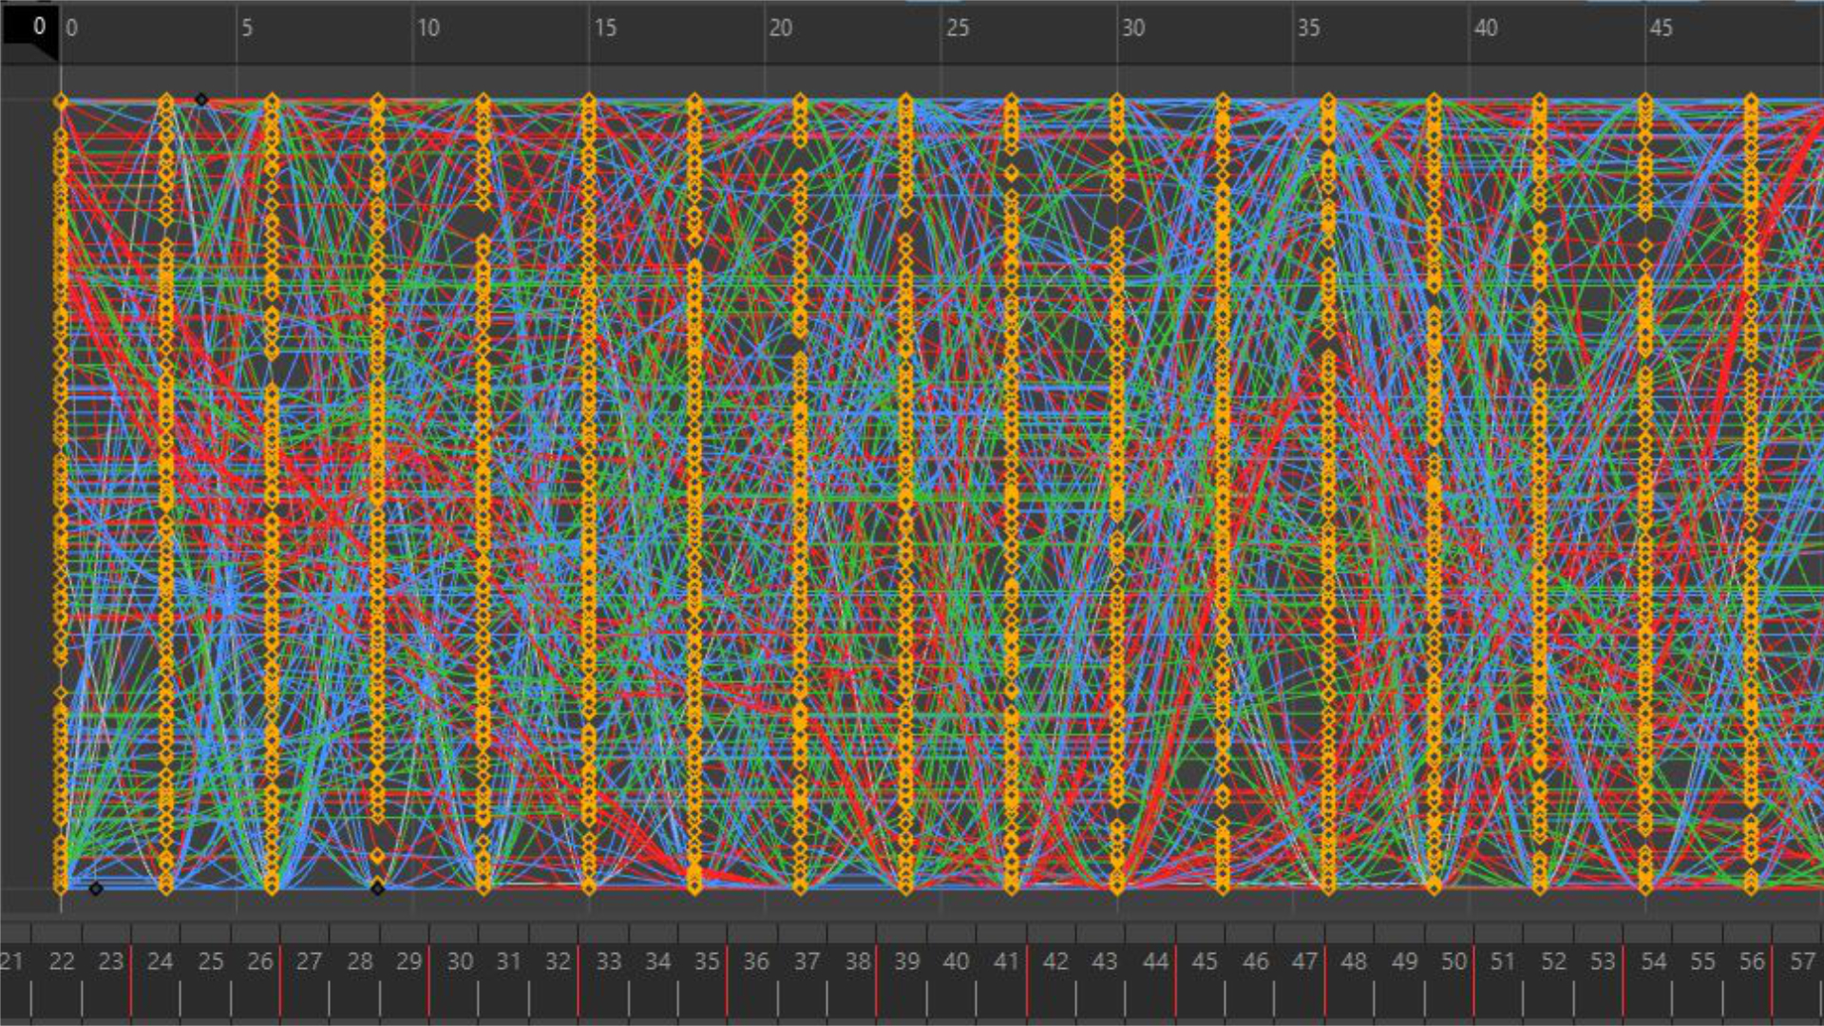Viewport: 1824px width, 1026px height.
Task: Click graph ruler label 40
Action: [x=1486, y=28]
